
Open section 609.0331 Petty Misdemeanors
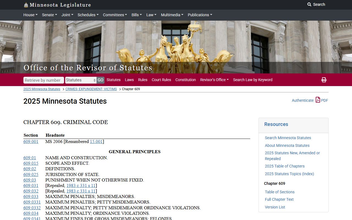(32, 202)
